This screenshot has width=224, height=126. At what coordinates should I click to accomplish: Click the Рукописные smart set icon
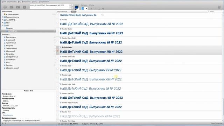[5, 43]
